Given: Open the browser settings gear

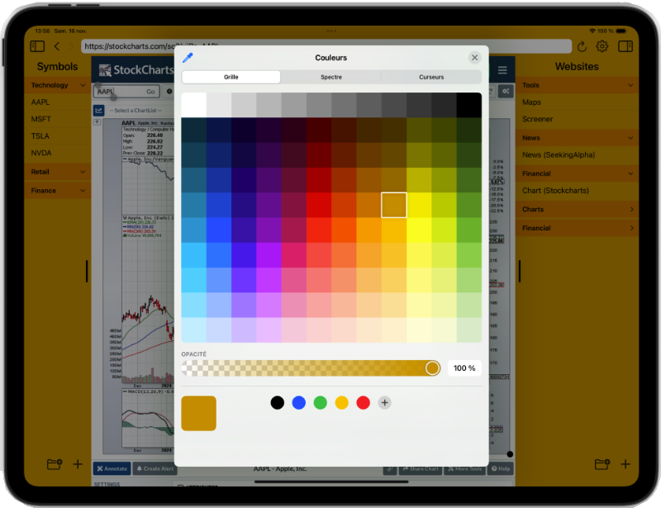Looking at the screenshot, I should 602,46.
